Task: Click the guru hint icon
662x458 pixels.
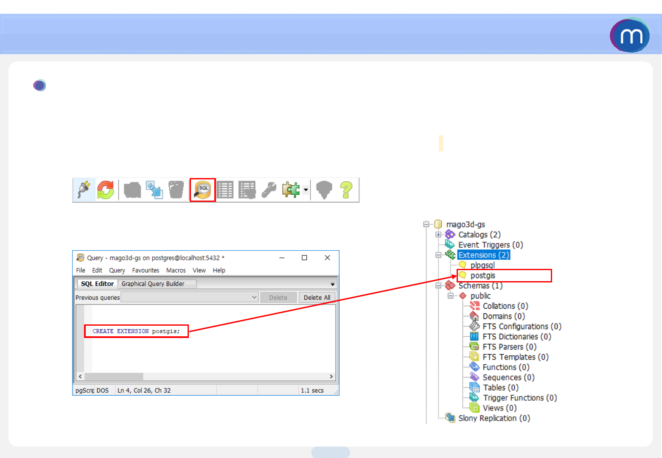Action: (x=324, y=190)
